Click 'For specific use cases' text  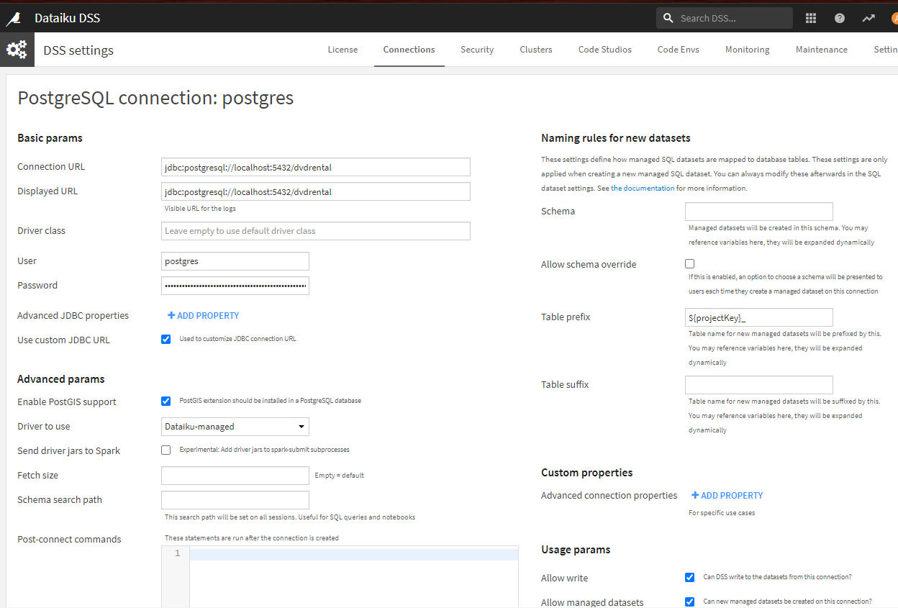(x=722, y=513)
